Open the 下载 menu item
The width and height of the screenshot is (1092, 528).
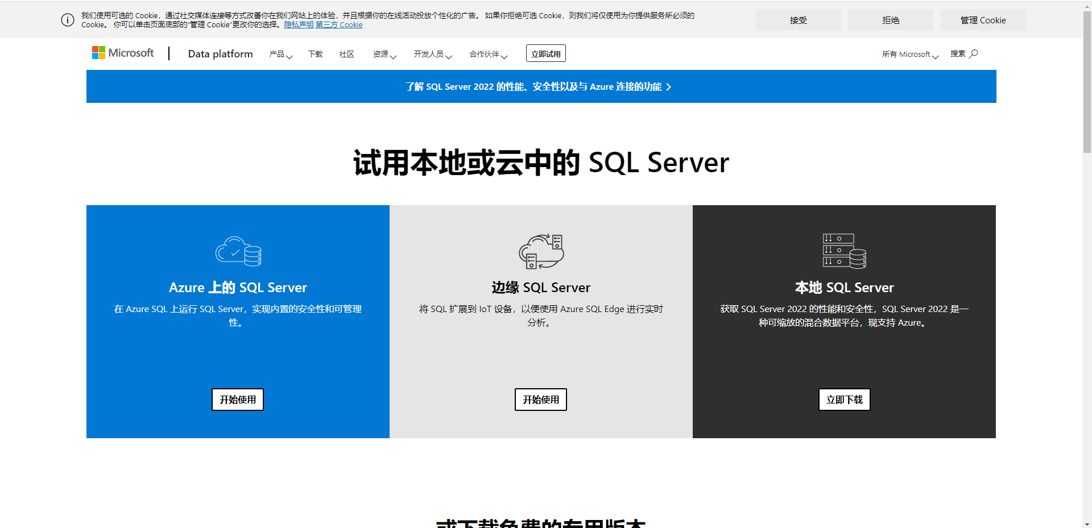(315, 54)
